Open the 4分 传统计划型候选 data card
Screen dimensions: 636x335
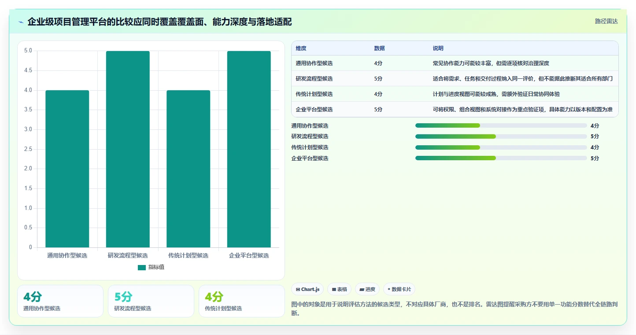click(242, 301)
